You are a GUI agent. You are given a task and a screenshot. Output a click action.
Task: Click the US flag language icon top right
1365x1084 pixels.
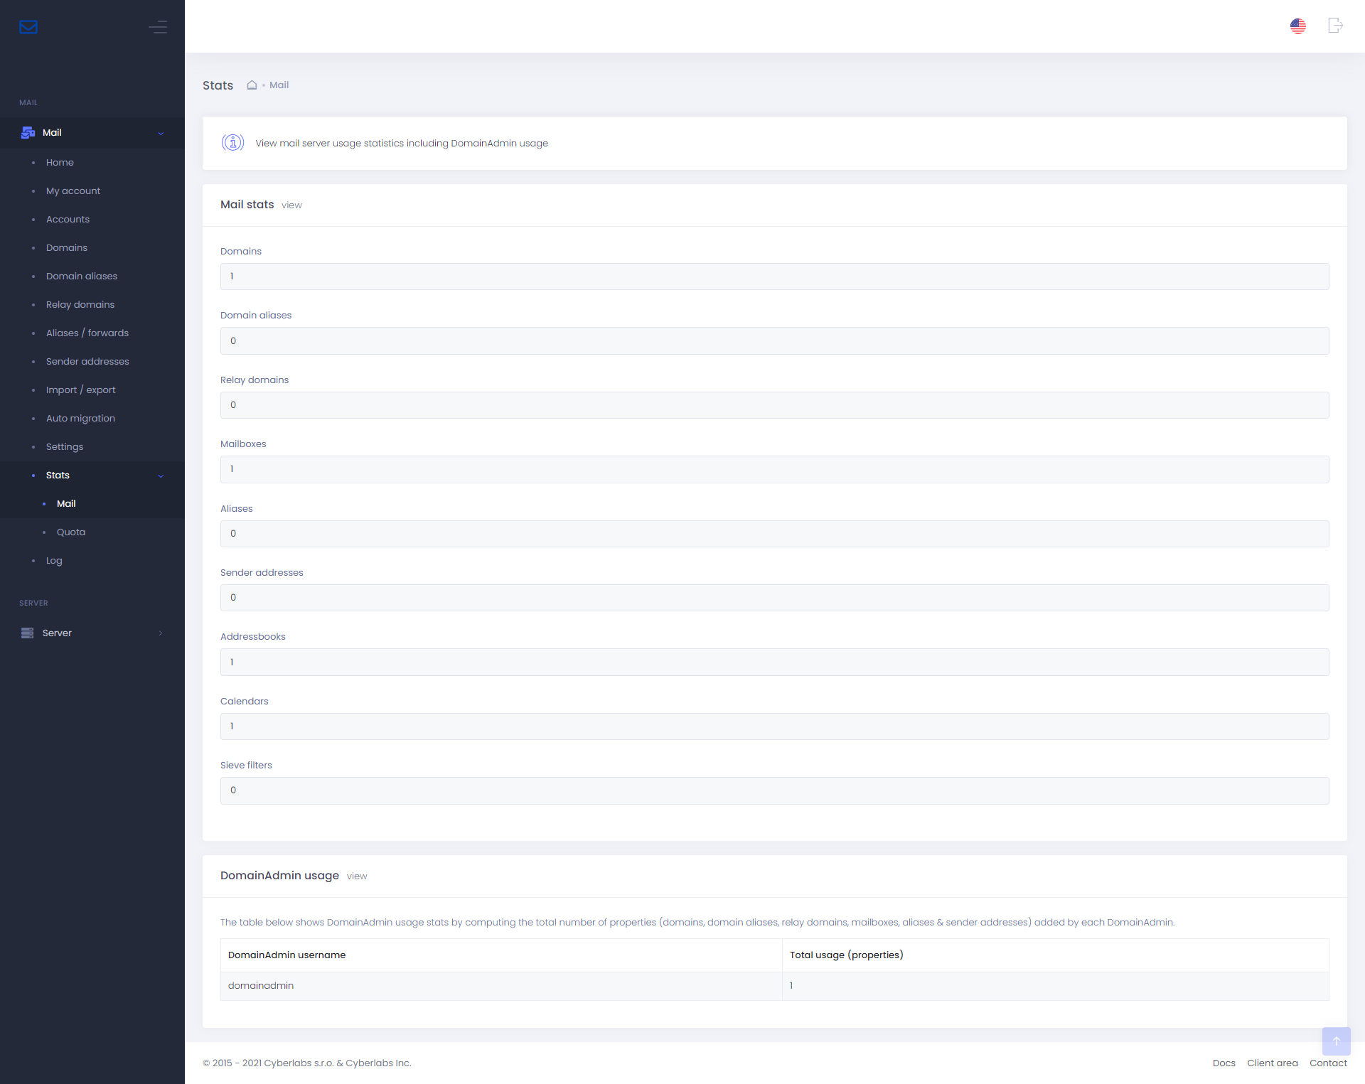pos(1298,26)
